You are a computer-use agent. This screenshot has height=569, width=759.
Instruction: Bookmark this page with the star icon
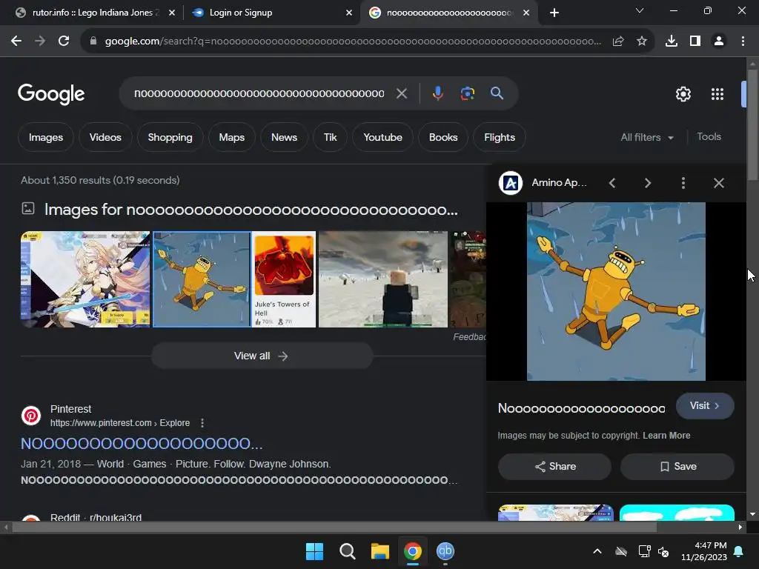click(641, 41)
